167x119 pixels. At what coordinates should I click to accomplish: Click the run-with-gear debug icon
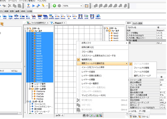38,6
